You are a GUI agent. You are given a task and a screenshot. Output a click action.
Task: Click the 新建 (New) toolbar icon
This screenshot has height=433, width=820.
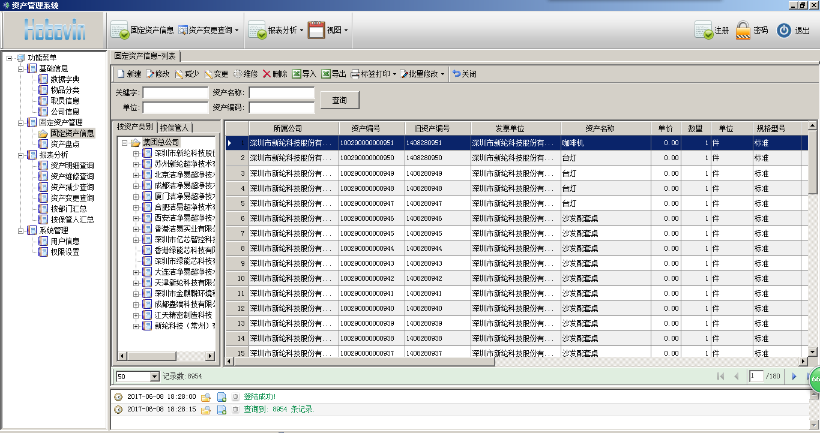tap(121, 74)
